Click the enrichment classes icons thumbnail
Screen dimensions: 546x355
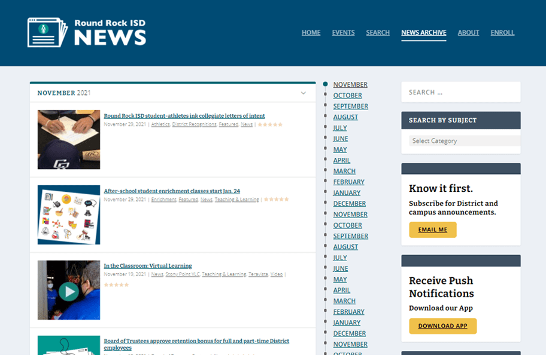[69, 215]
